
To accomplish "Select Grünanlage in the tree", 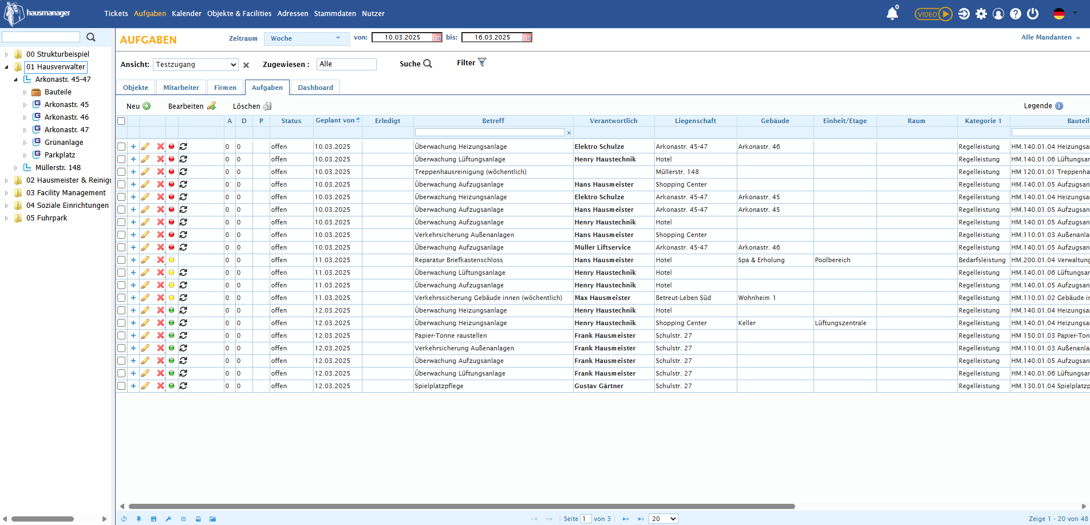I will 64,143.
